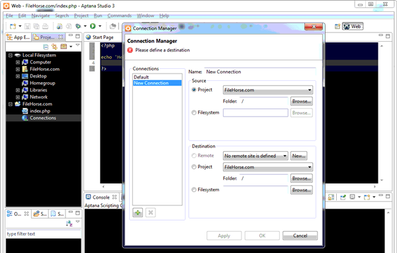This screenshot has width=397, height=253.
Task: Minimize the editor area
Action: pyautogui.click(x=381, y=36)
